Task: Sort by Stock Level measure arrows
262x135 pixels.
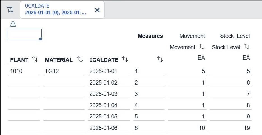Action: (247, 47)
